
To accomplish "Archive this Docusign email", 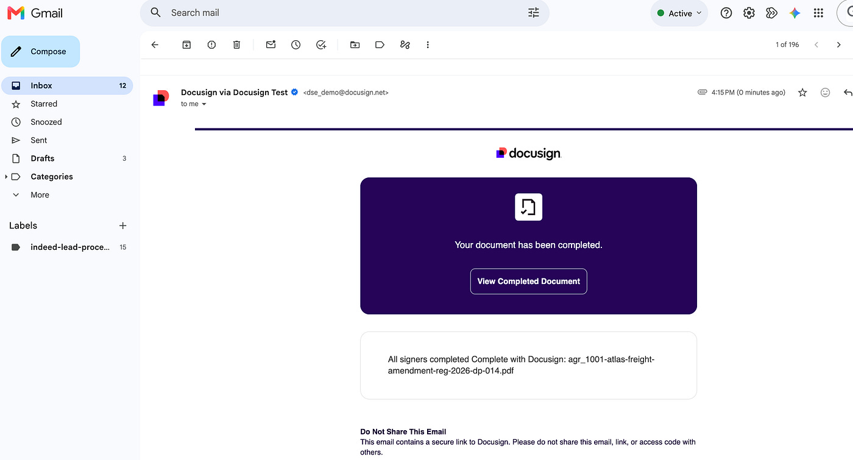I will point(186,44).
